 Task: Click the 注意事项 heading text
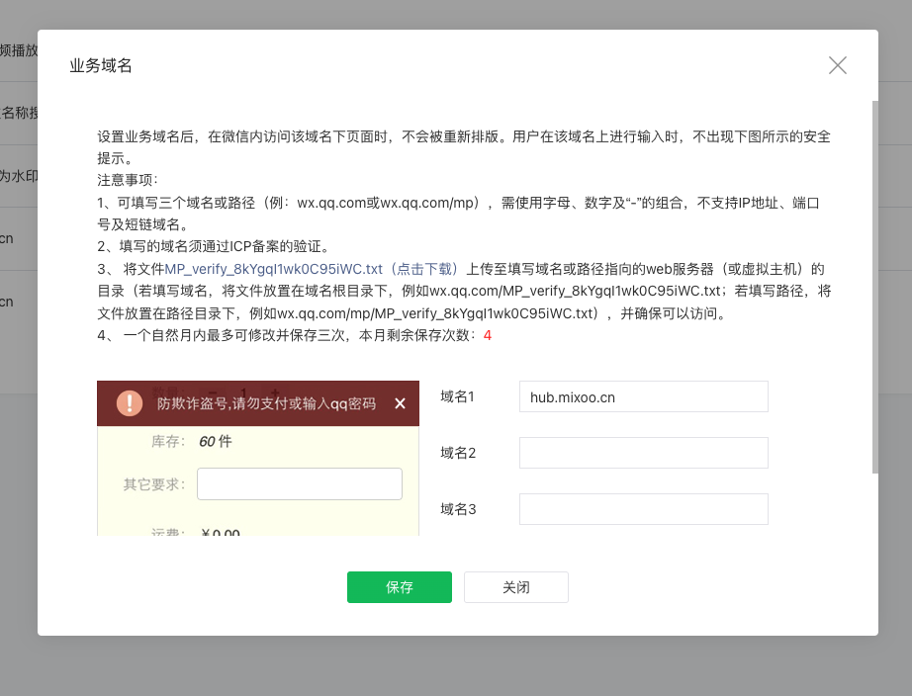click(x=128, y=180)
